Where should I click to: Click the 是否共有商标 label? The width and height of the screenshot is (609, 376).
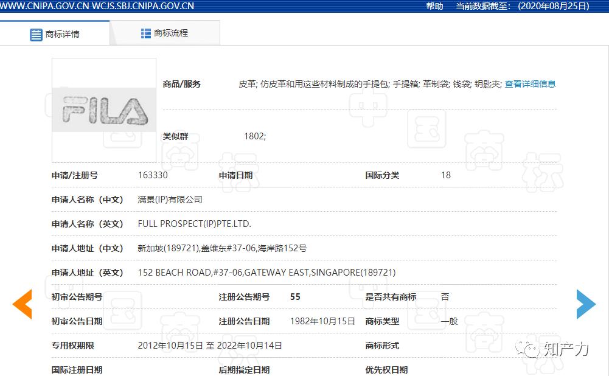tap(391, 297)
